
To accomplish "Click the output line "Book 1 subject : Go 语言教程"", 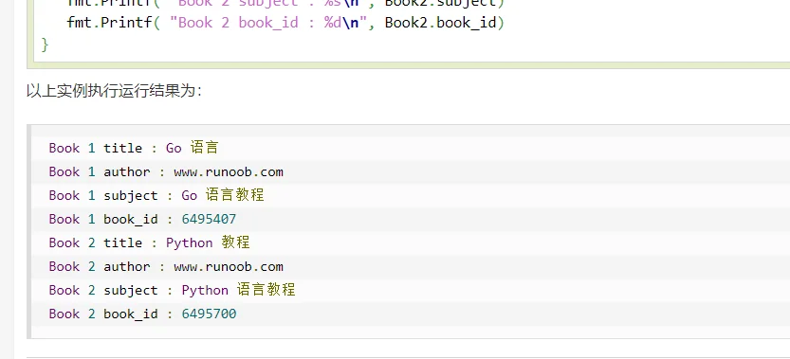I will [x=156, y=195].
